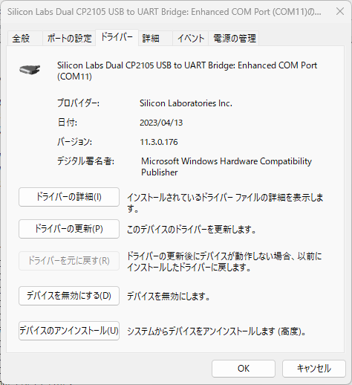Open the 電源の管理 tab
The image size is (352, 385).
(234, 39)
